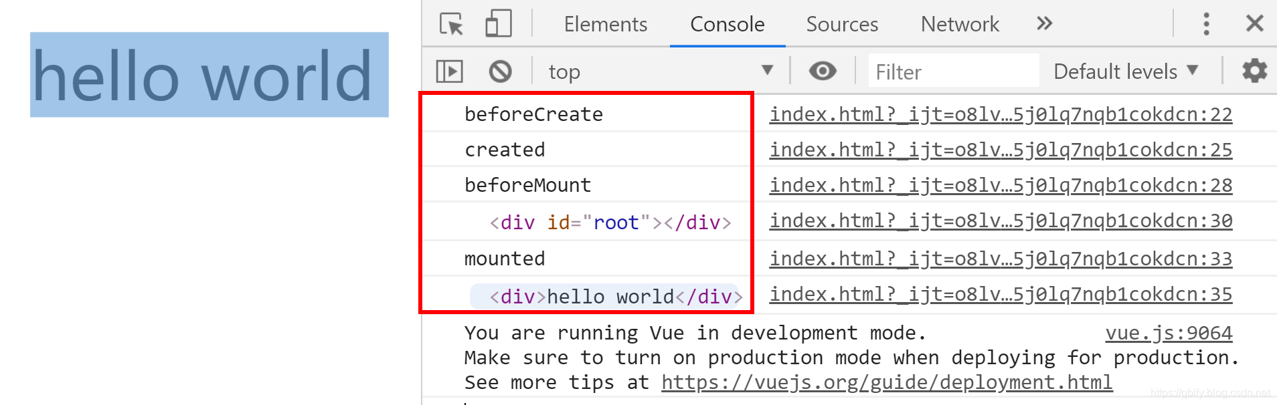The image size is (1277, 405).
Task: Open source link ending in :30
Action: 1001,221
